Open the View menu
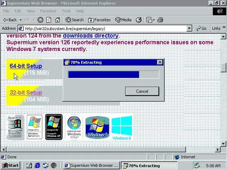The width and height of the screenshot is (227, 170). tap(31, 11)
